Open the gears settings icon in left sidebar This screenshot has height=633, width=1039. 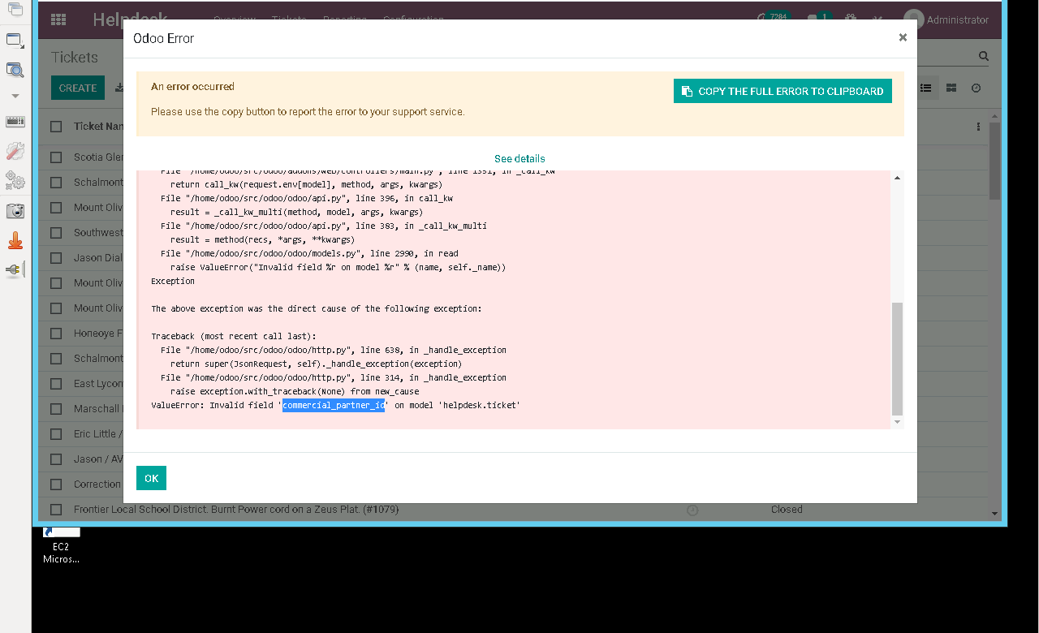15,180
